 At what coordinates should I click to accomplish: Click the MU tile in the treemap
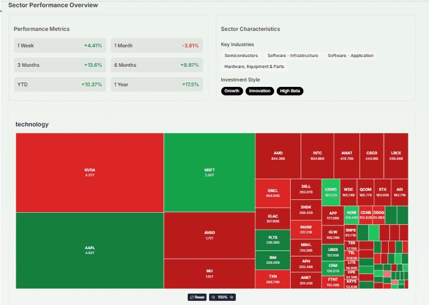click(x=209, y=274)
